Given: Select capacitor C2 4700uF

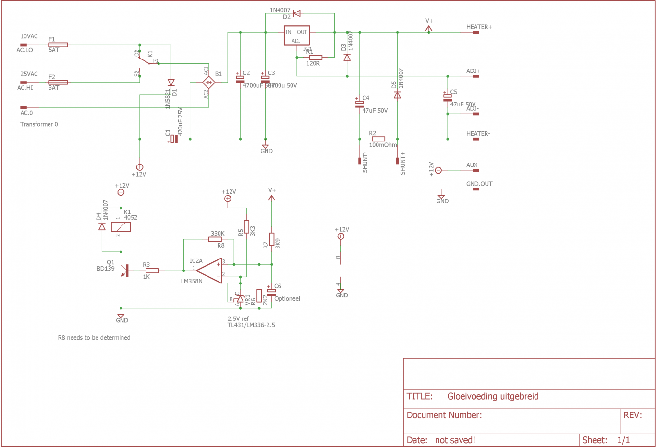Looking at the screenshot, I should tap(240, 78).
